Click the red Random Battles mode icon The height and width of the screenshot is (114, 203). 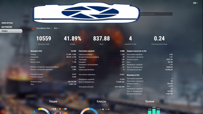(x=33, y=28)
